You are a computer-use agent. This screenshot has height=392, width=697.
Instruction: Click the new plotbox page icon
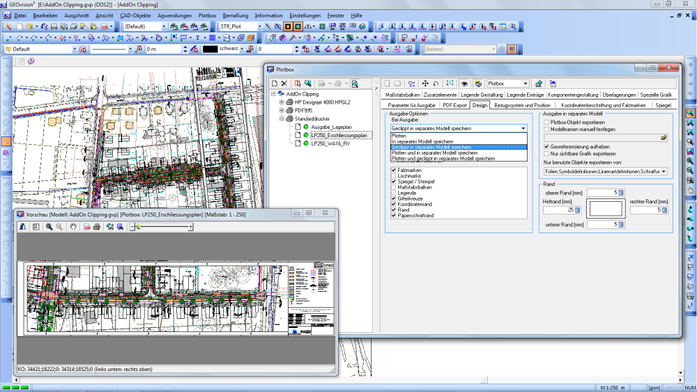(275, 84)
